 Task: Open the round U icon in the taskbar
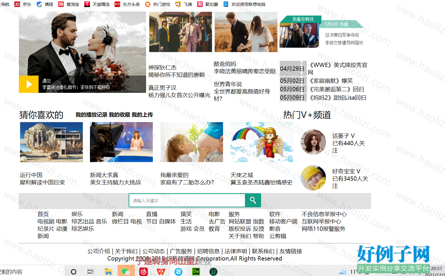213,272
